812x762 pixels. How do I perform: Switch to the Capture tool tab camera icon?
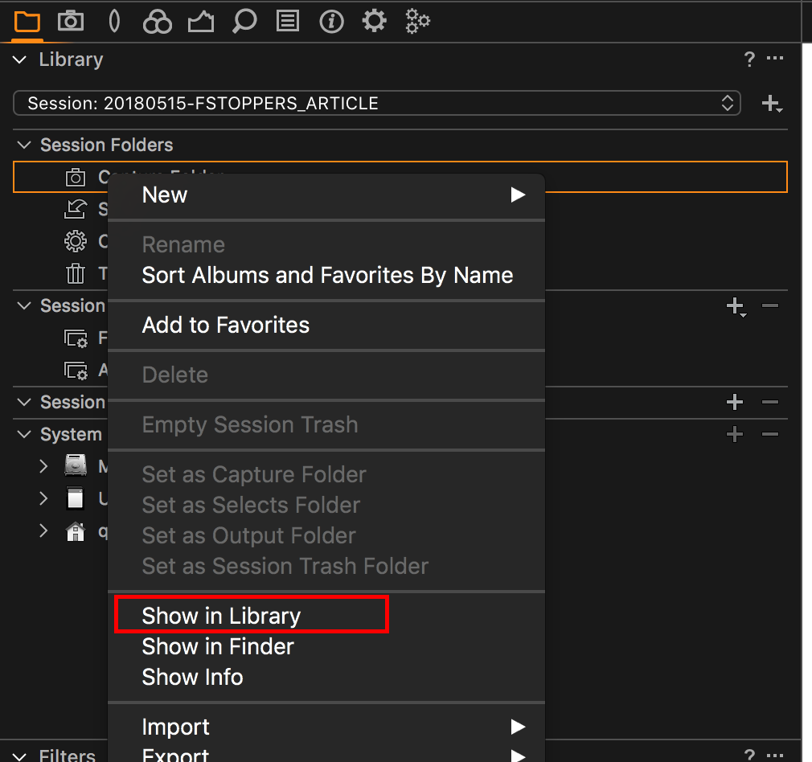[71, 21]
